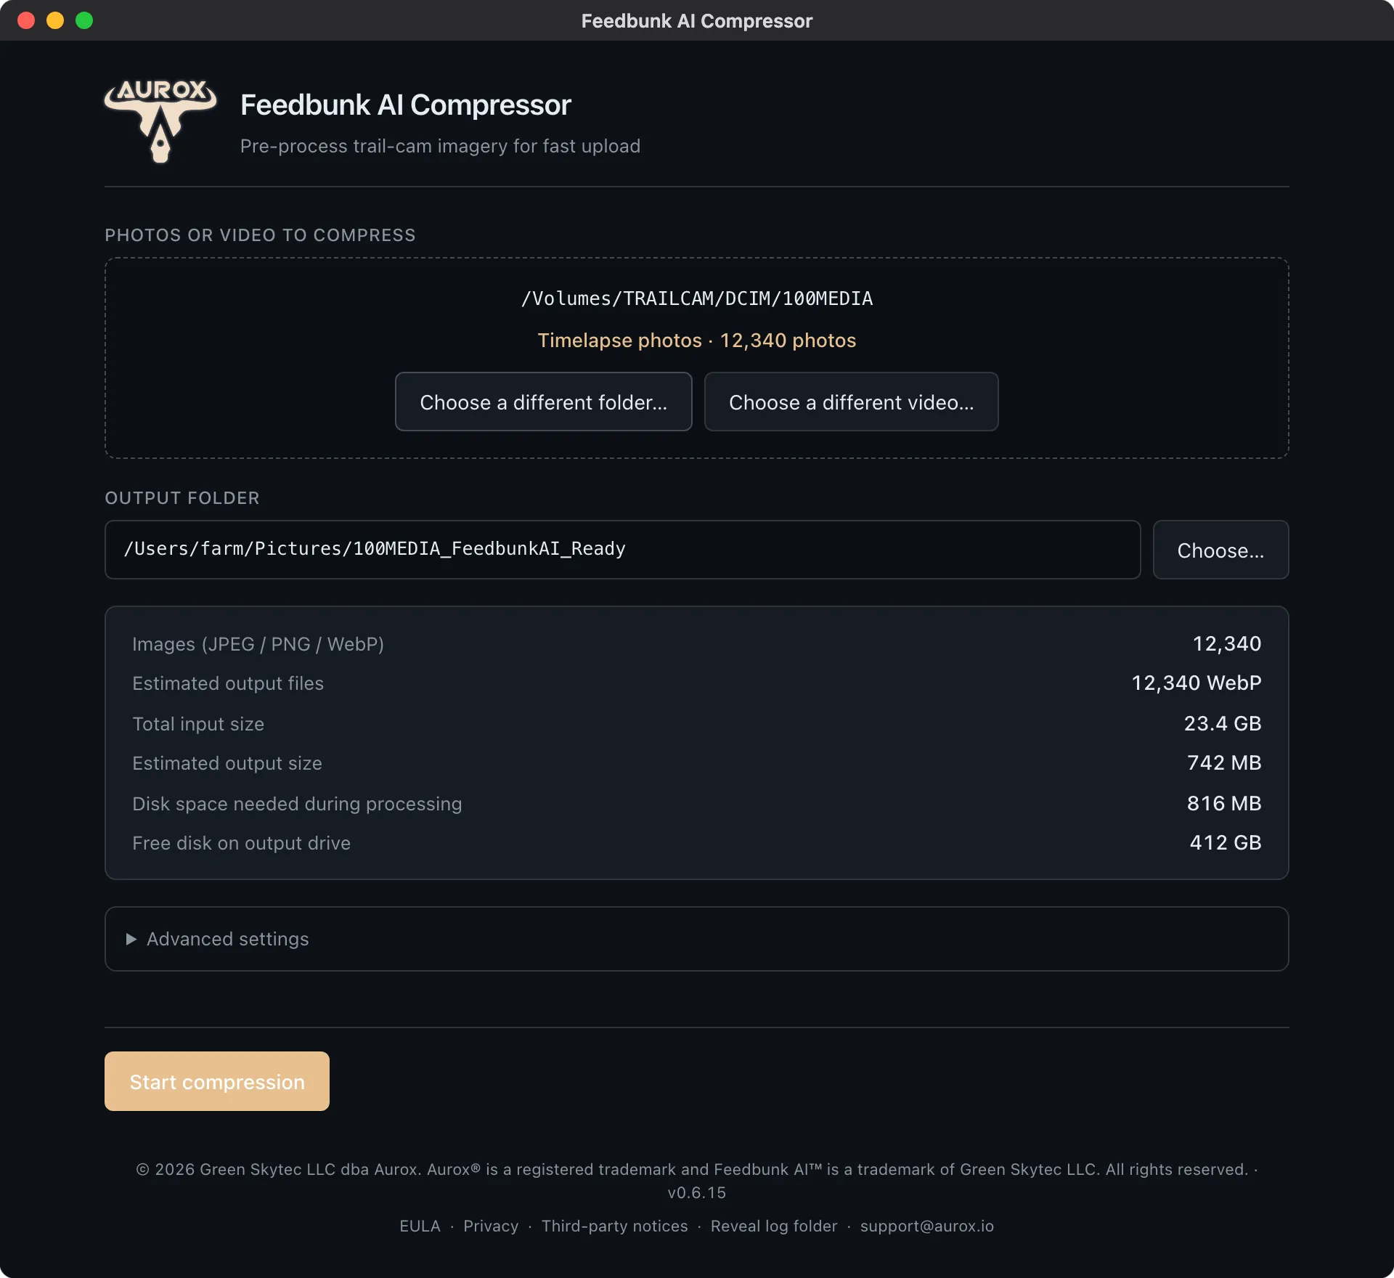1394x1278 pixels.
Task: Open Third-party notices link
Action: 614,1226
